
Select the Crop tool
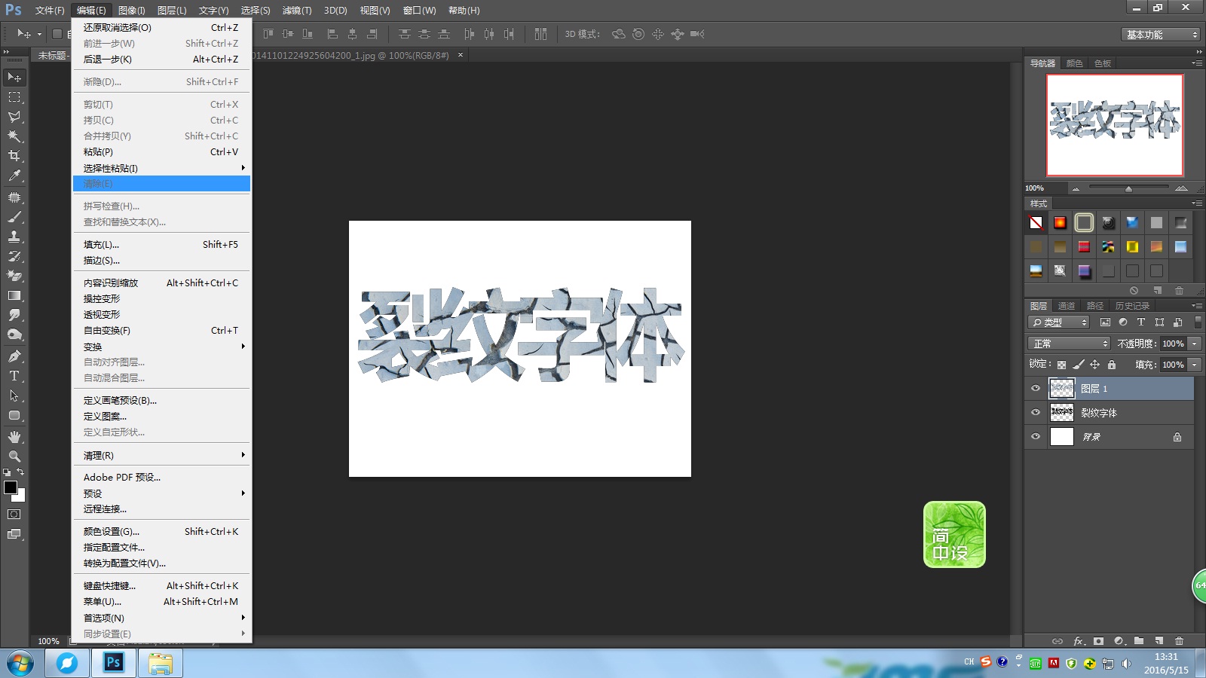pyautogui.click(x=14, y=156)
